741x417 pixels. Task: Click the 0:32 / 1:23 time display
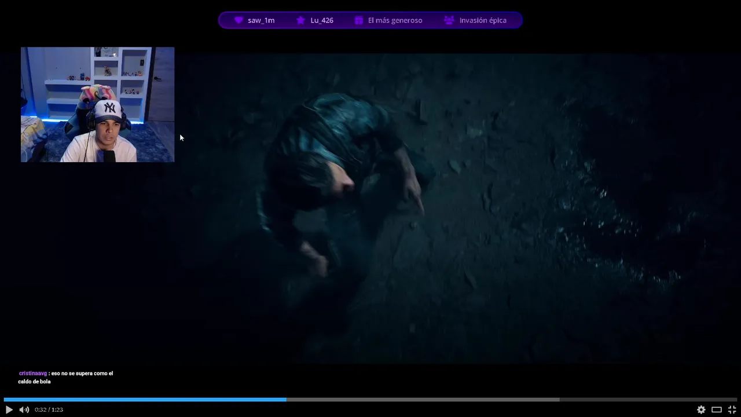49,409
